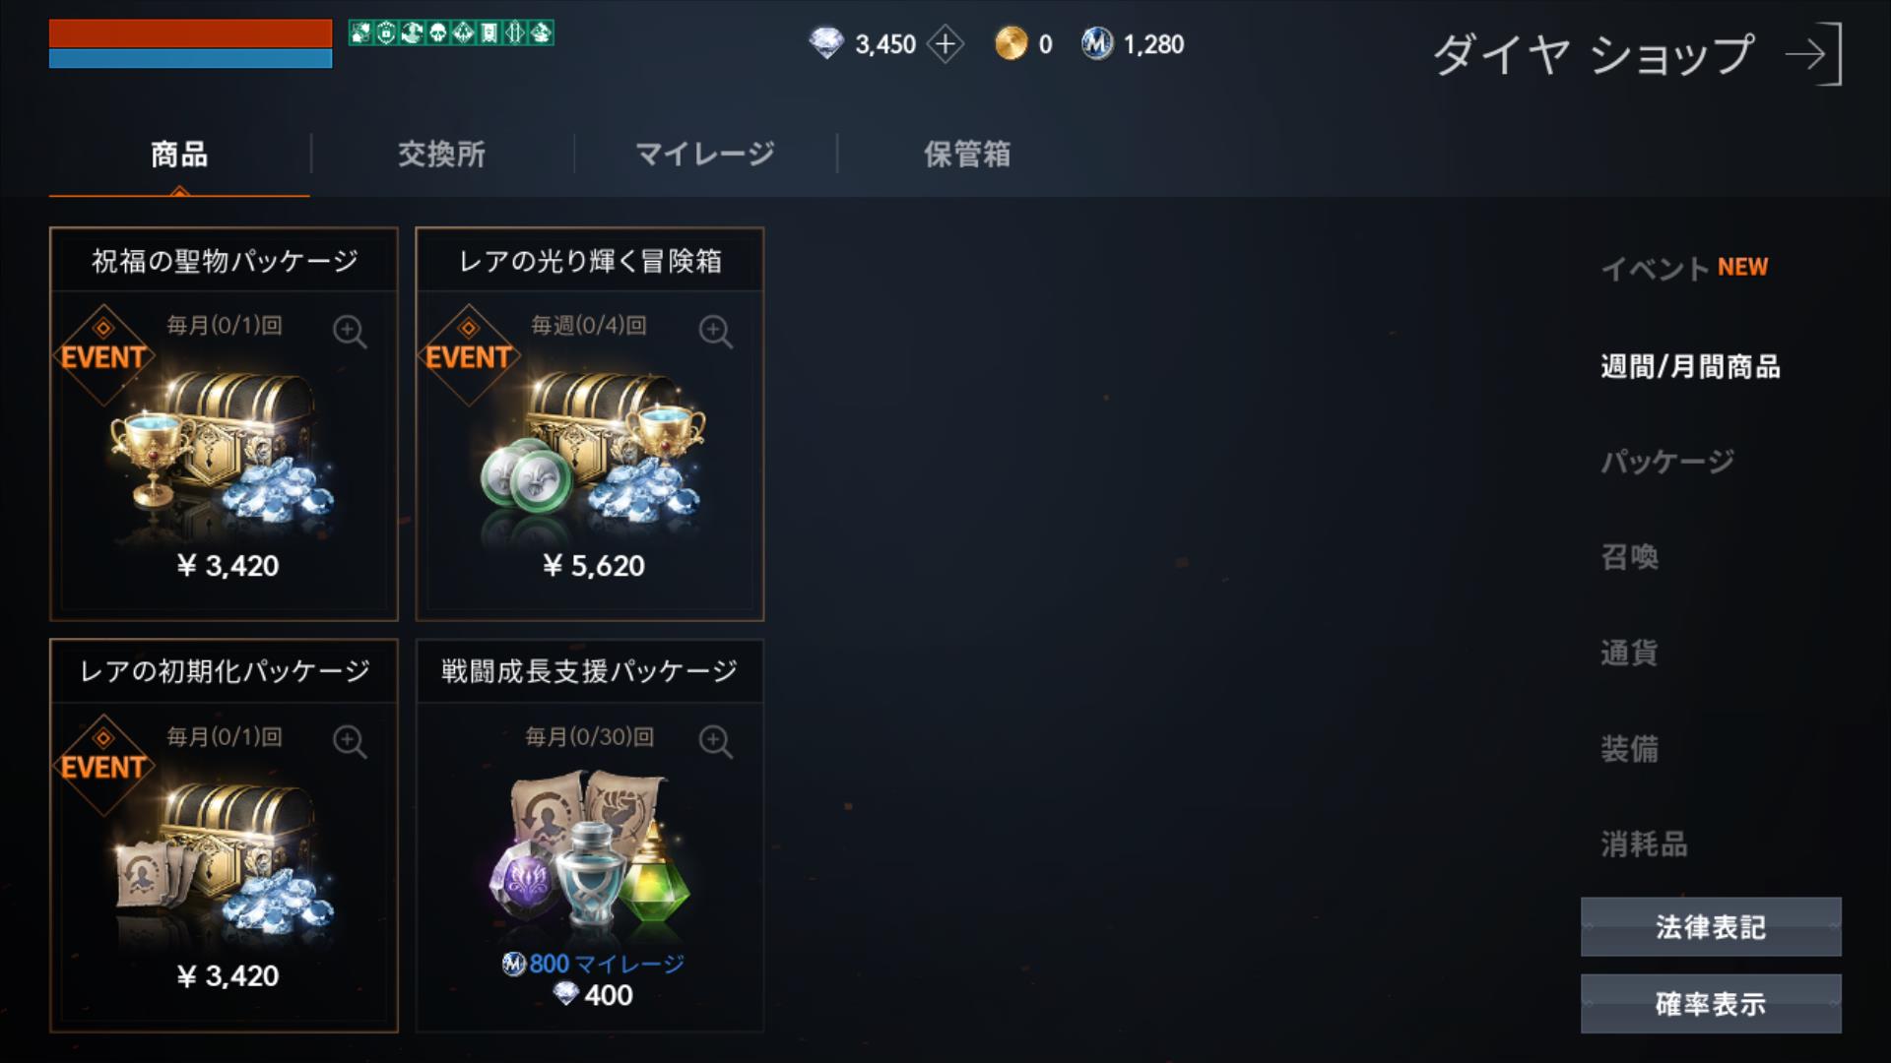Switch to the マイレージ tab

pos(705,154)
